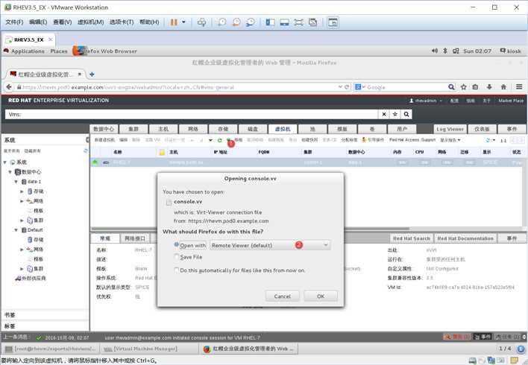This screenshot has height=365, width=528.
Task: Click the Firefox URL address bar
Action: (x=177, y=87)
